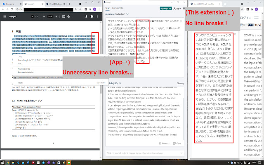Viewport: 264px width, 165px height.
Task: Click the look-up-a-word alternatives field
Action: click(145, 153)
